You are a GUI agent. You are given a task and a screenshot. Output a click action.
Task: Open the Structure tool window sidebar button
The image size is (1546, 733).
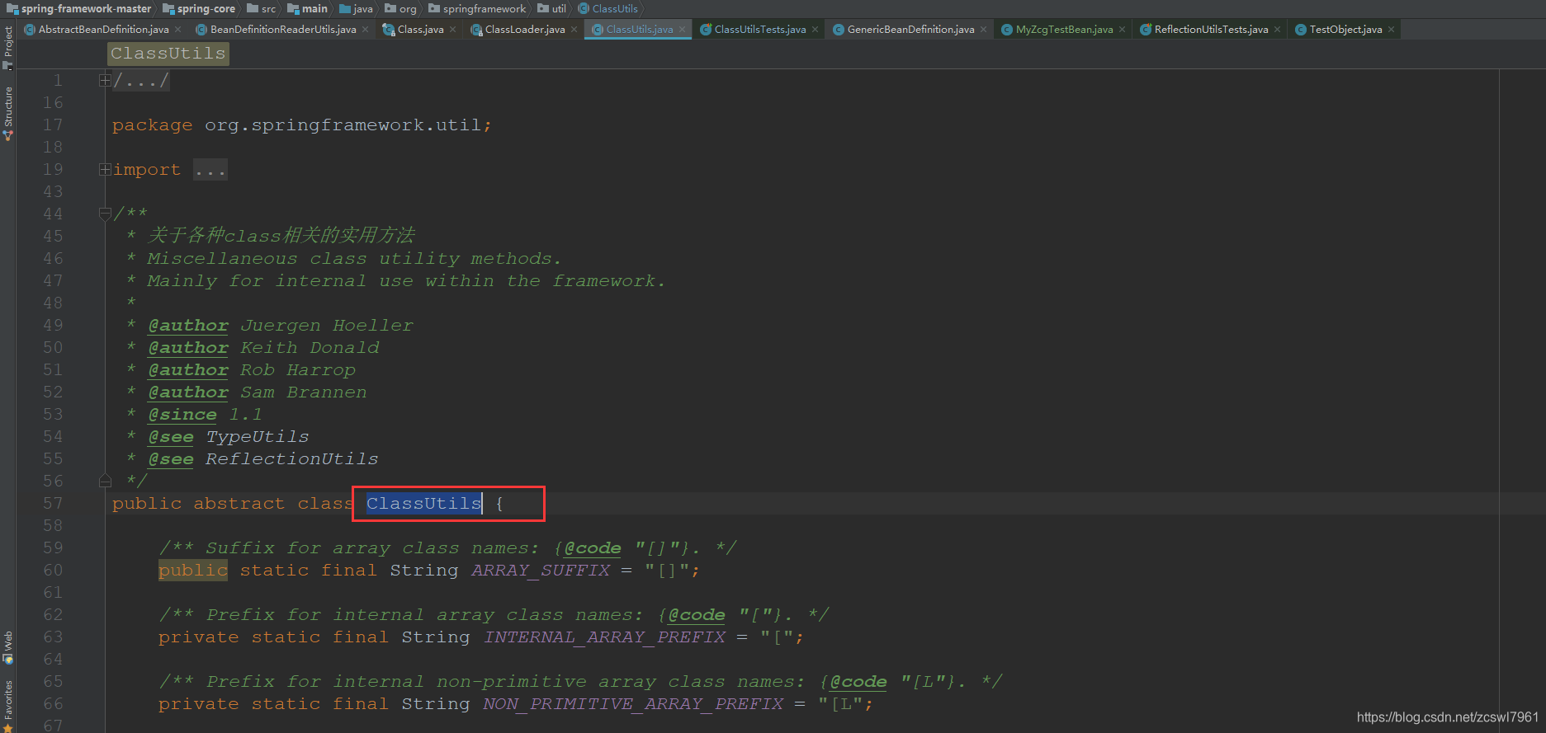pos(7,114)
